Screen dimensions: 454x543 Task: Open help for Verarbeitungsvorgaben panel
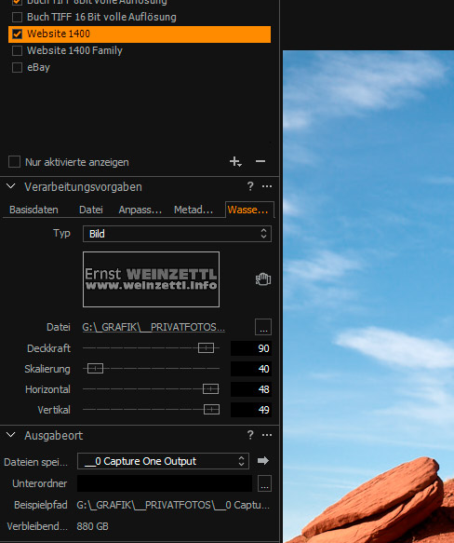pos(250,186)
